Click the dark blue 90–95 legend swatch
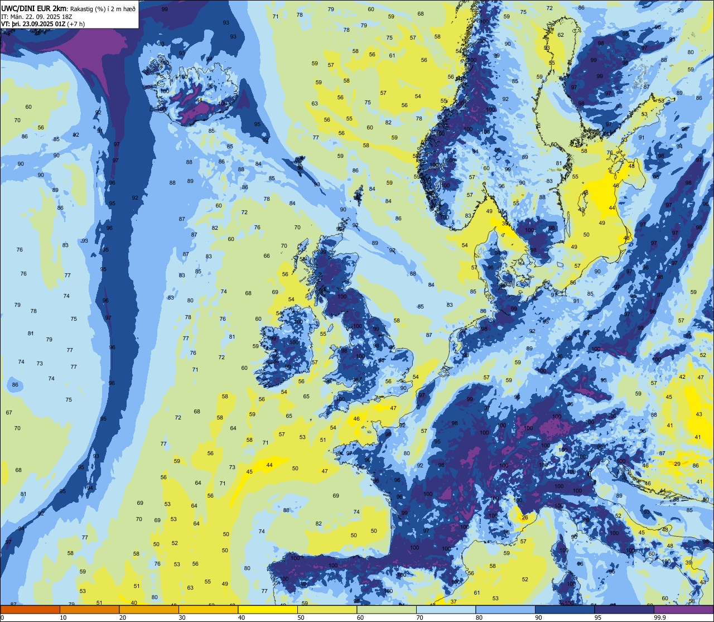Image resolution: width=714 pixels, height=622 pixels. (565, 610)
